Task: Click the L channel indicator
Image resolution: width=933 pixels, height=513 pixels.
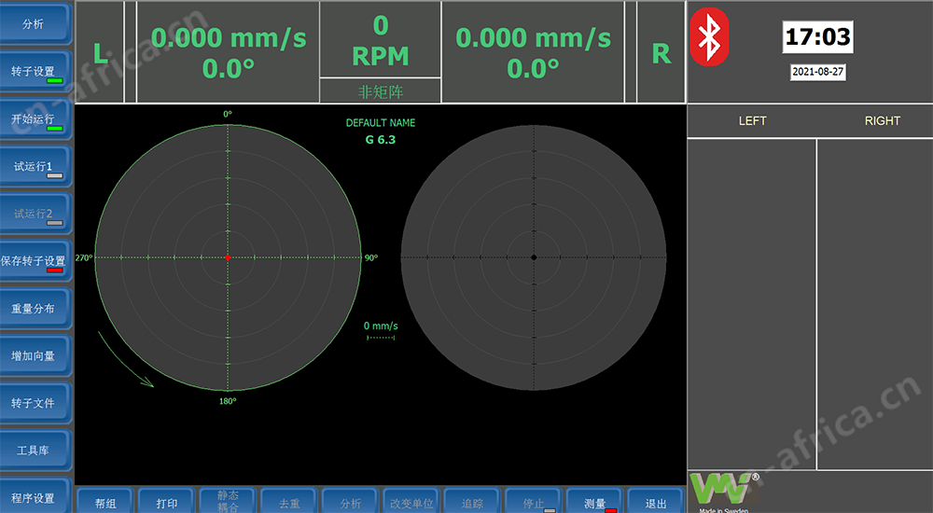Action: click(101, 53)
